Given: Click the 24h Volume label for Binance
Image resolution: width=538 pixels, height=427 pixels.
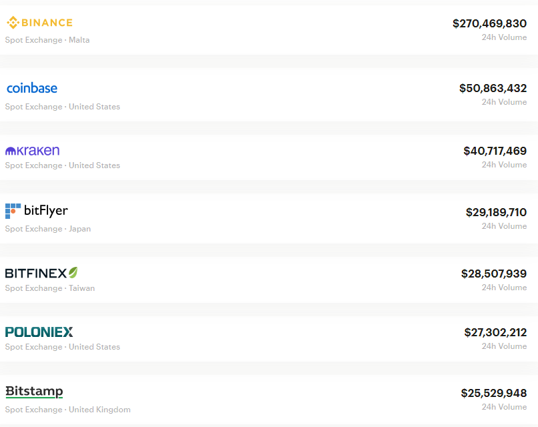Looking at the screenshot, I should [x=504, y=37].
